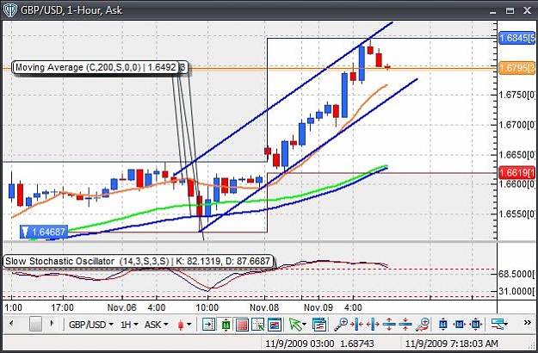Toggle the crosshair cursor icon
Image resolution: width=538 pixels, height=353 pixels.
click(x=258, y=325)
